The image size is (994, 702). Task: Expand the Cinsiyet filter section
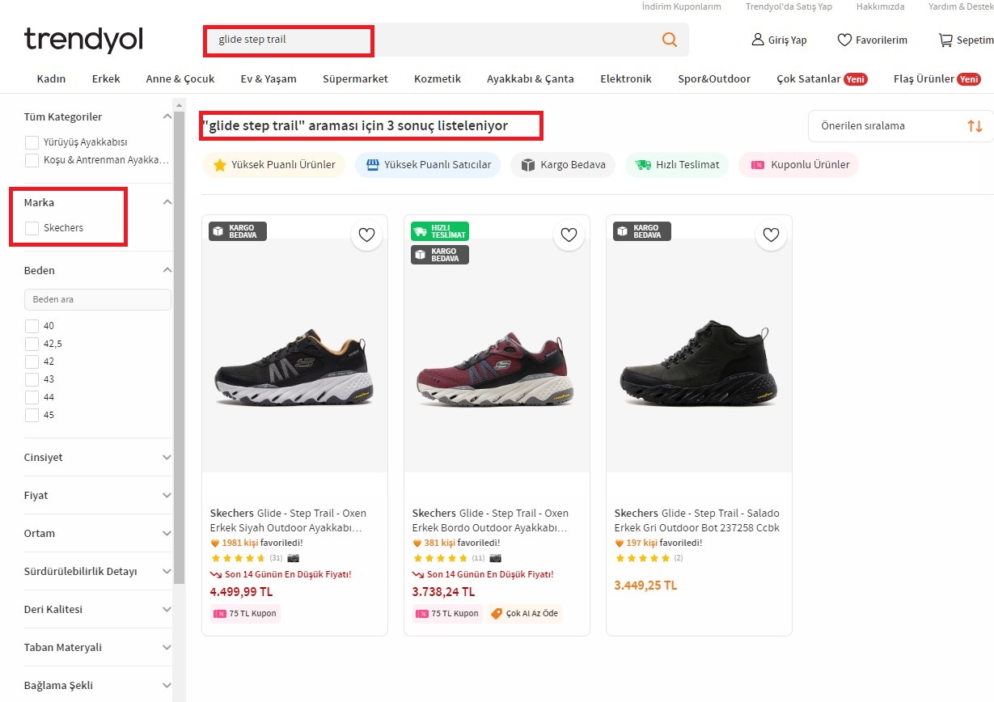[98, 457]
